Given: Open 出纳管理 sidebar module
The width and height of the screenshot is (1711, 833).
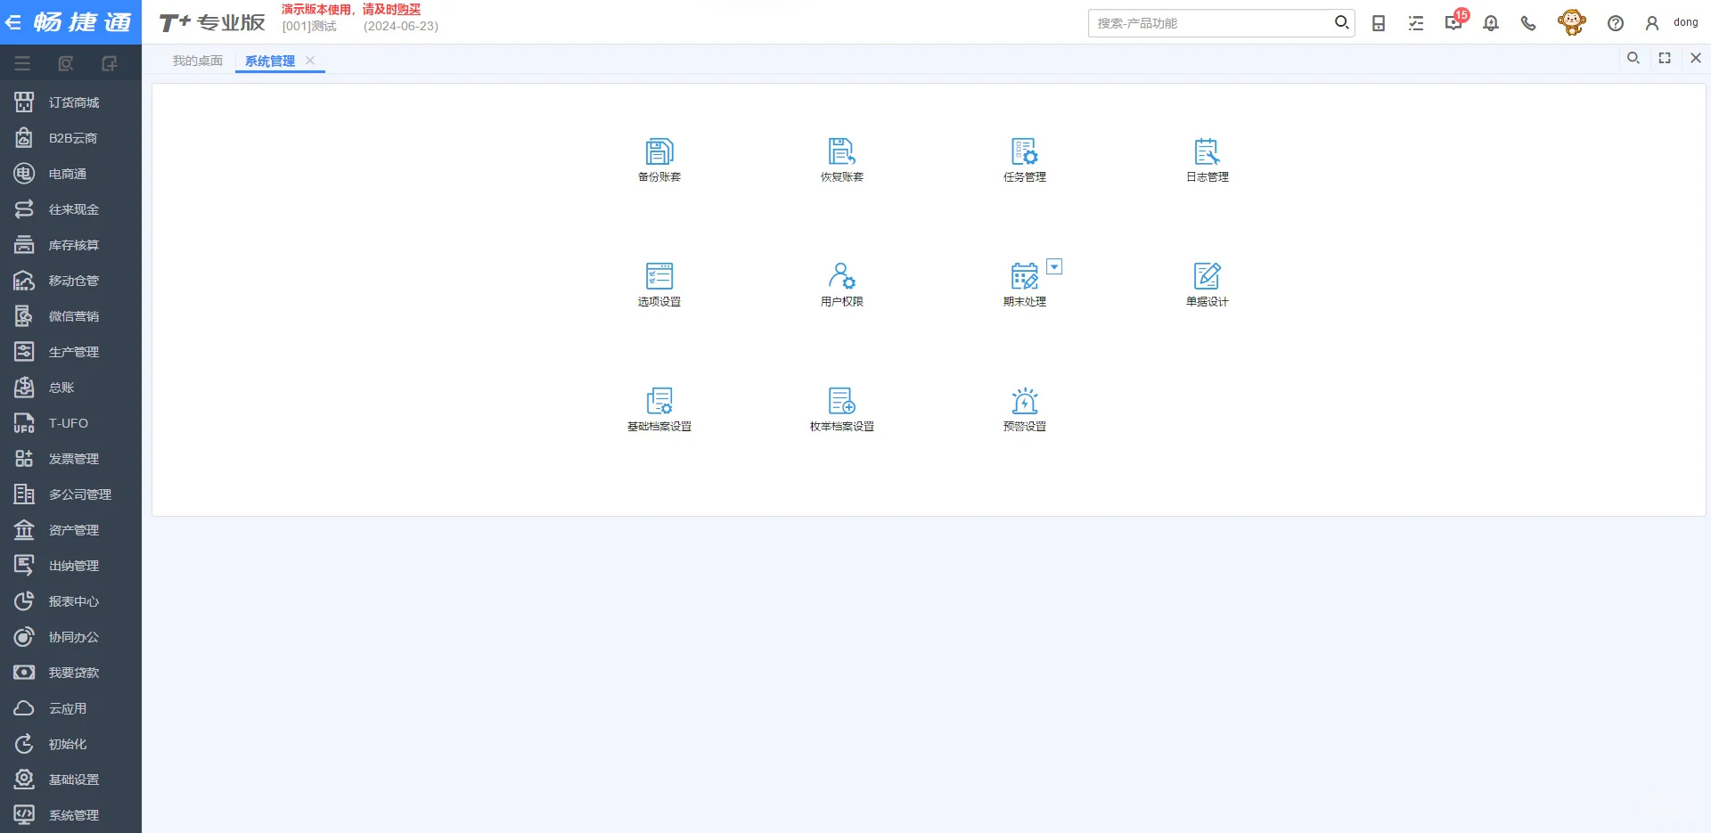Looking at the screenshot, I should 70,566.
